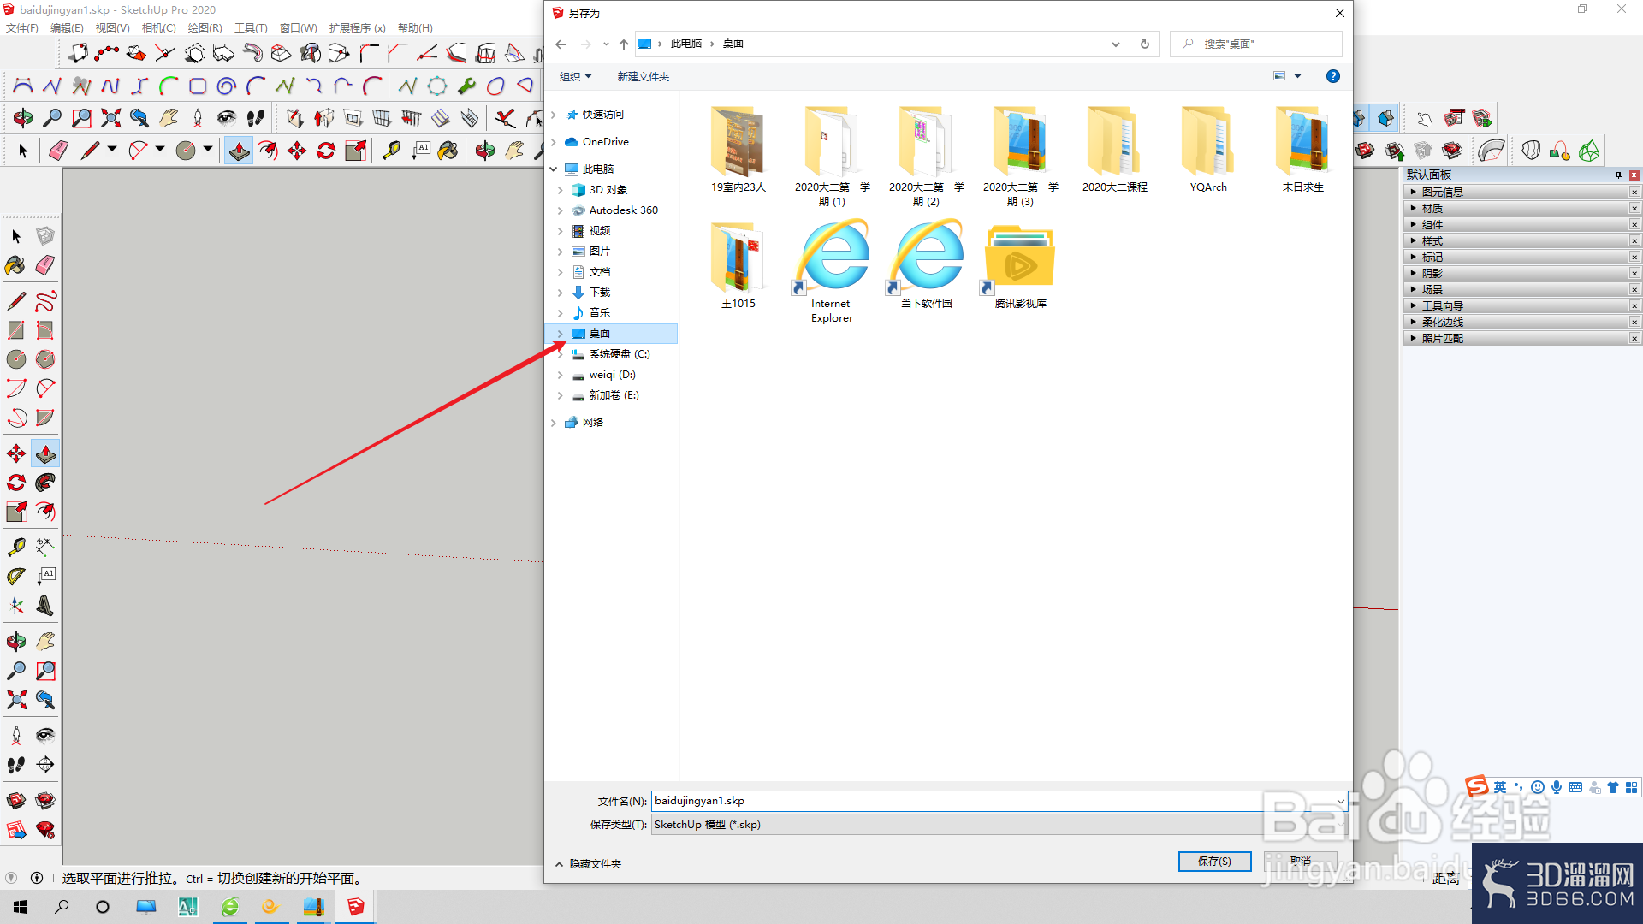Open the 扩展程序 (x) menu

357,27
